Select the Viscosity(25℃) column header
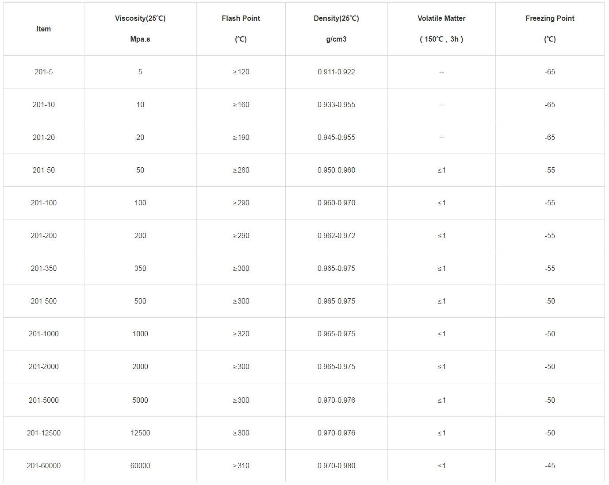This screenshot has width=609, height=485. pyautogui.click(x=140, y=29)
